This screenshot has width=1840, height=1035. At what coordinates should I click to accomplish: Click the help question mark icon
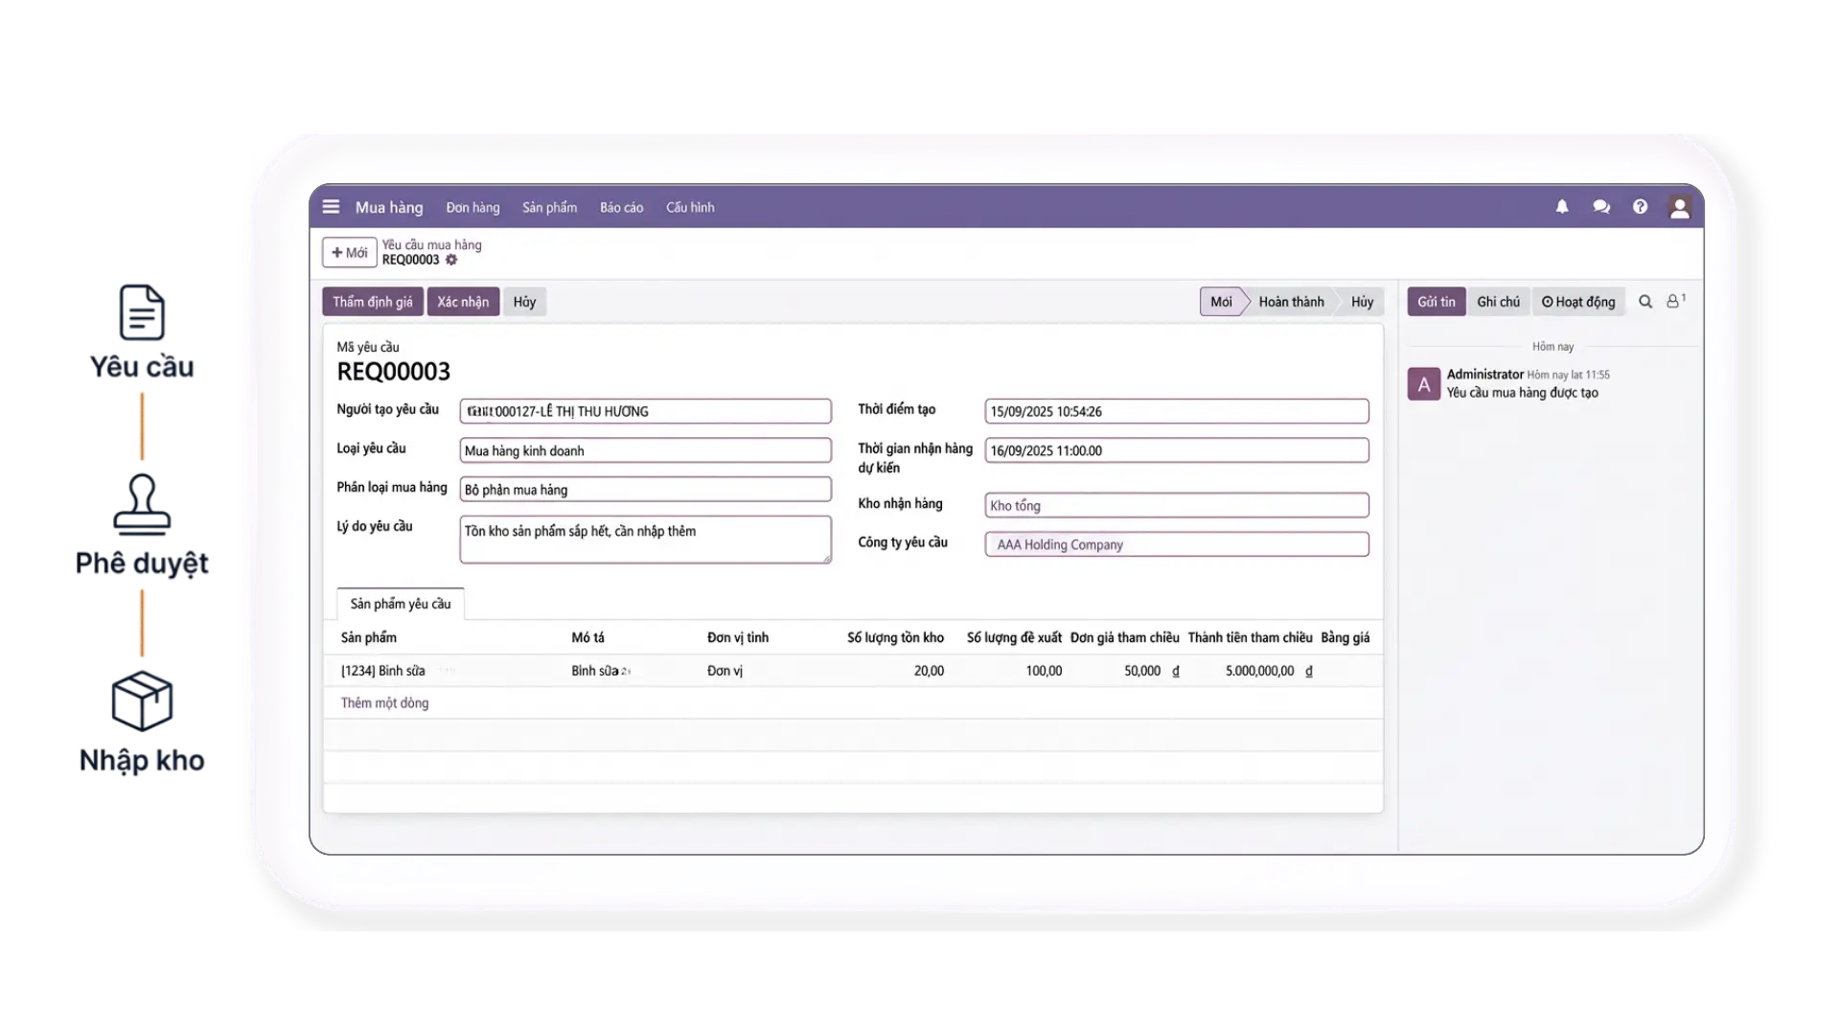1640,207
